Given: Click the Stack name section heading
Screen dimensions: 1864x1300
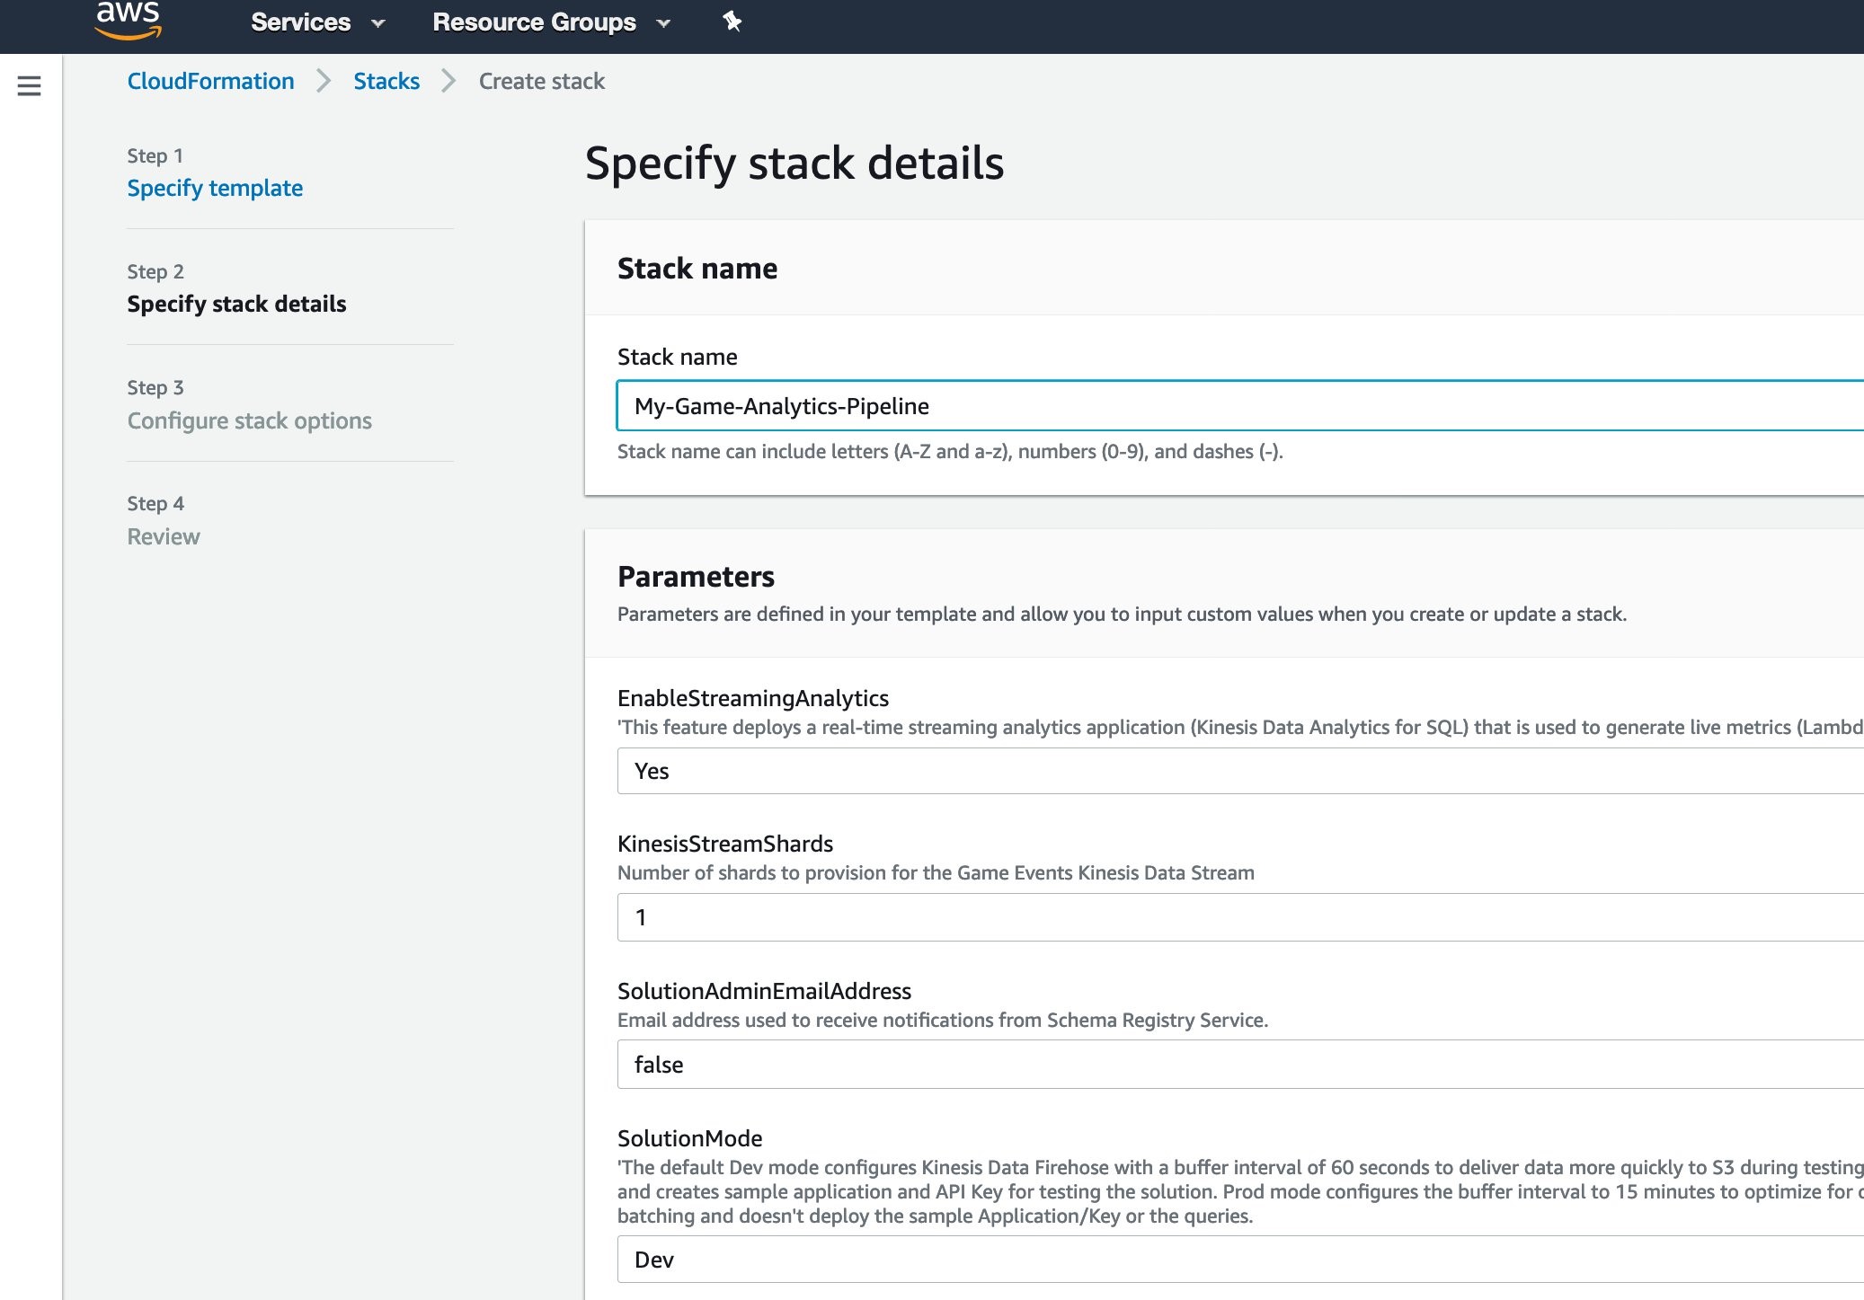Looking at the screenshot, I should click(x=697, y=269).
